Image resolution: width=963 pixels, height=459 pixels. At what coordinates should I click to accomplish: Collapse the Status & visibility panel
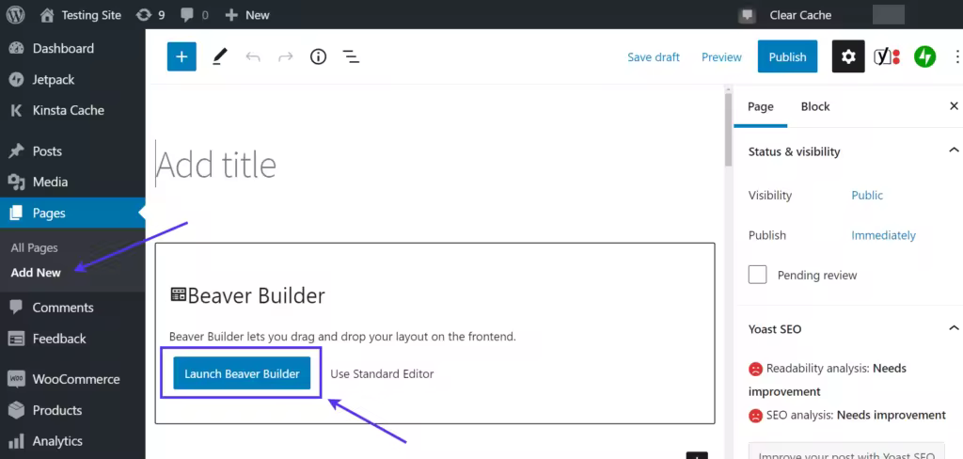coord(954,150)
